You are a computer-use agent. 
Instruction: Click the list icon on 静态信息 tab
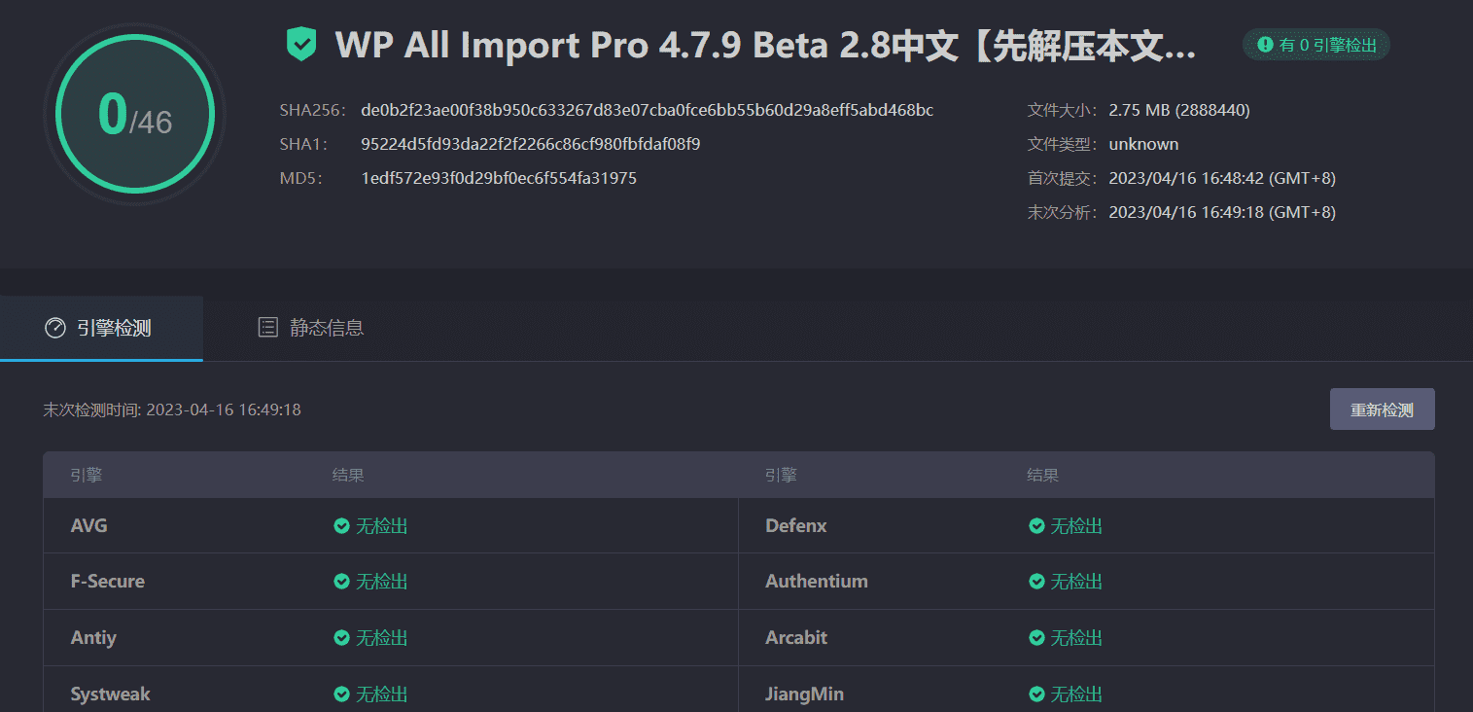tap(267, 328)
